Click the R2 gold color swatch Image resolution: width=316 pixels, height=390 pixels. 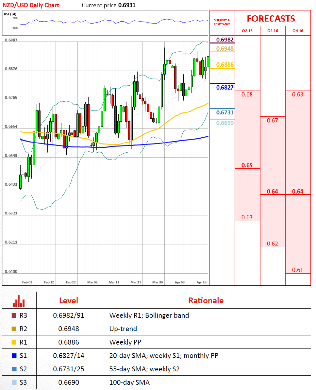[x=14, y=329]
